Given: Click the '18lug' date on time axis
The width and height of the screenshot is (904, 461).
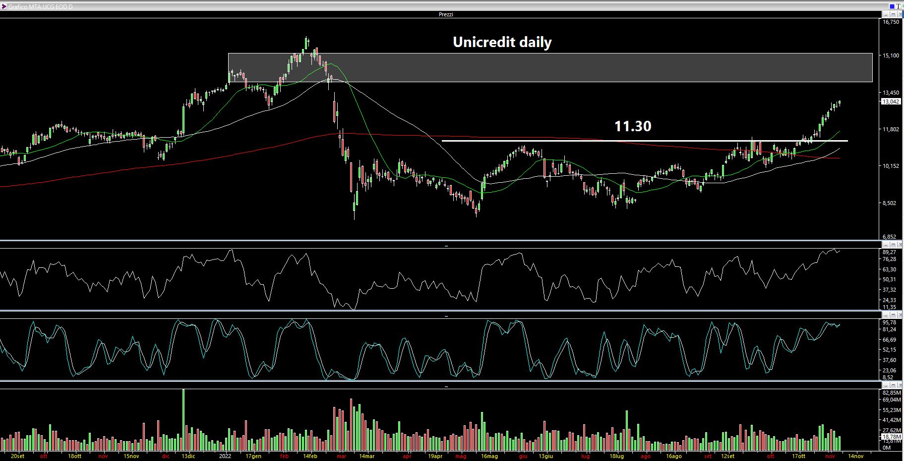Looking at the screenshot, I should point(617,456).
